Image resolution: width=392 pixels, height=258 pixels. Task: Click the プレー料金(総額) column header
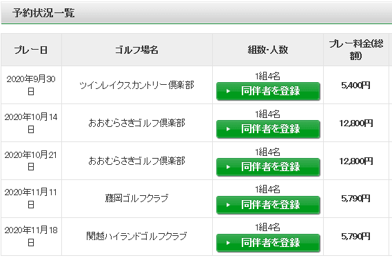[356, 50]
